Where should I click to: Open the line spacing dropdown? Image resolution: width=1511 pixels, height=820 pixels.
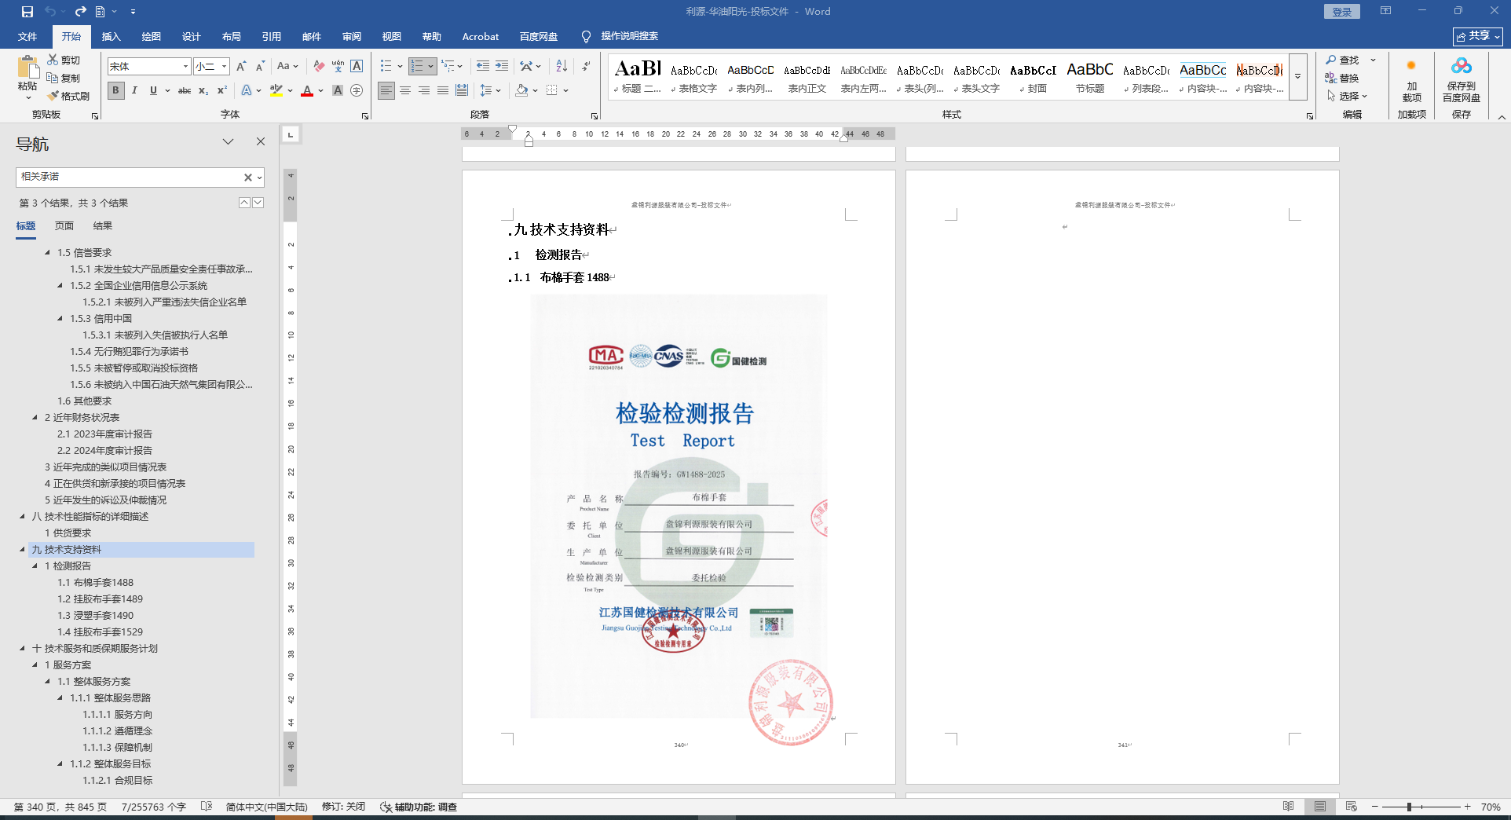coord(490,90)
